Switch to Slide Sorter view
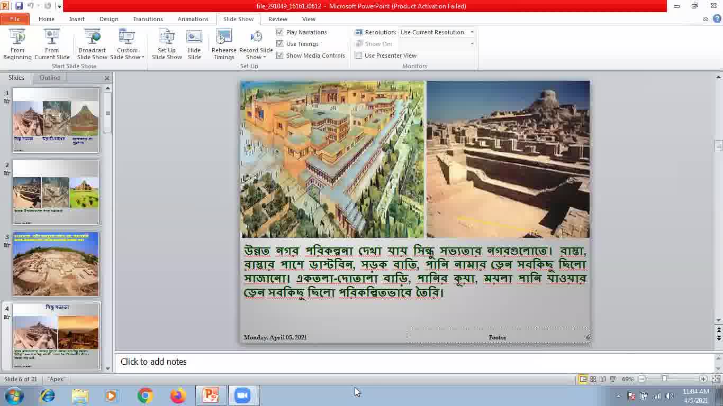Image resolution: width=723 pixels, height=406 pixels. [x=593, y=379]
